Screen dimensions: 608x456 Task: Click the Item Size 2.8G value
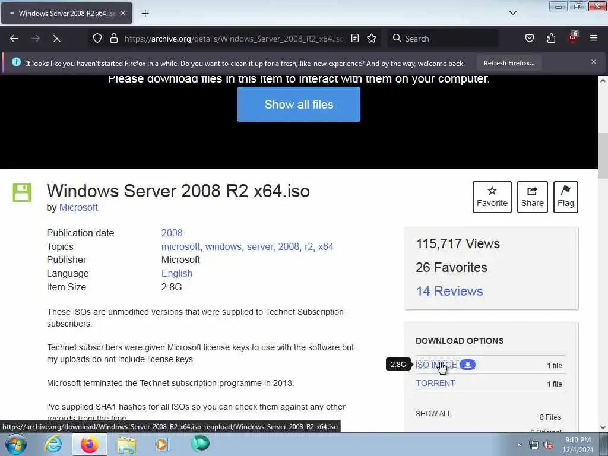click(172, 287)
